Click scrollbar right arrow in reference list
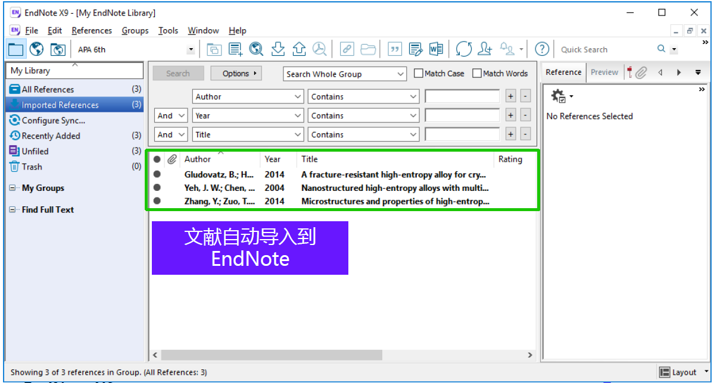 529,355
